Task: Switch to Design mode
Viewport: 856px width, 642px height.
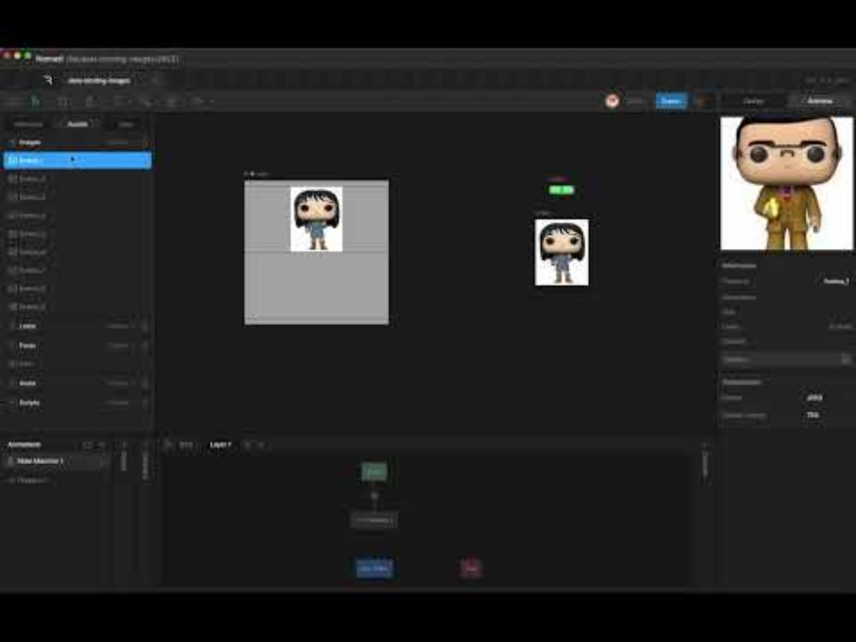Action: (x=752, y=101)
